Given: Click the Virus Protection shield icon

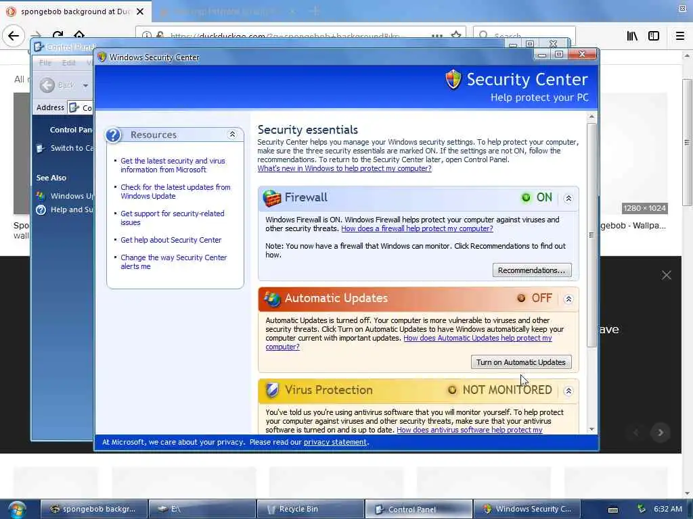Looking at the screenshot, I should [272, 390].
